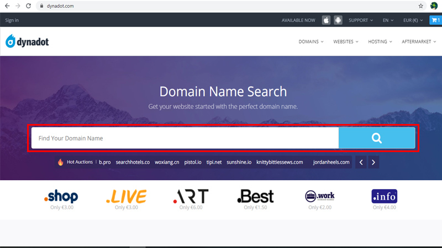Image resolution: width=442 pixels, height=248 pixels.
Task: Expand the Support dropdown
Action: pyautogui.click(x=361, y=20)
